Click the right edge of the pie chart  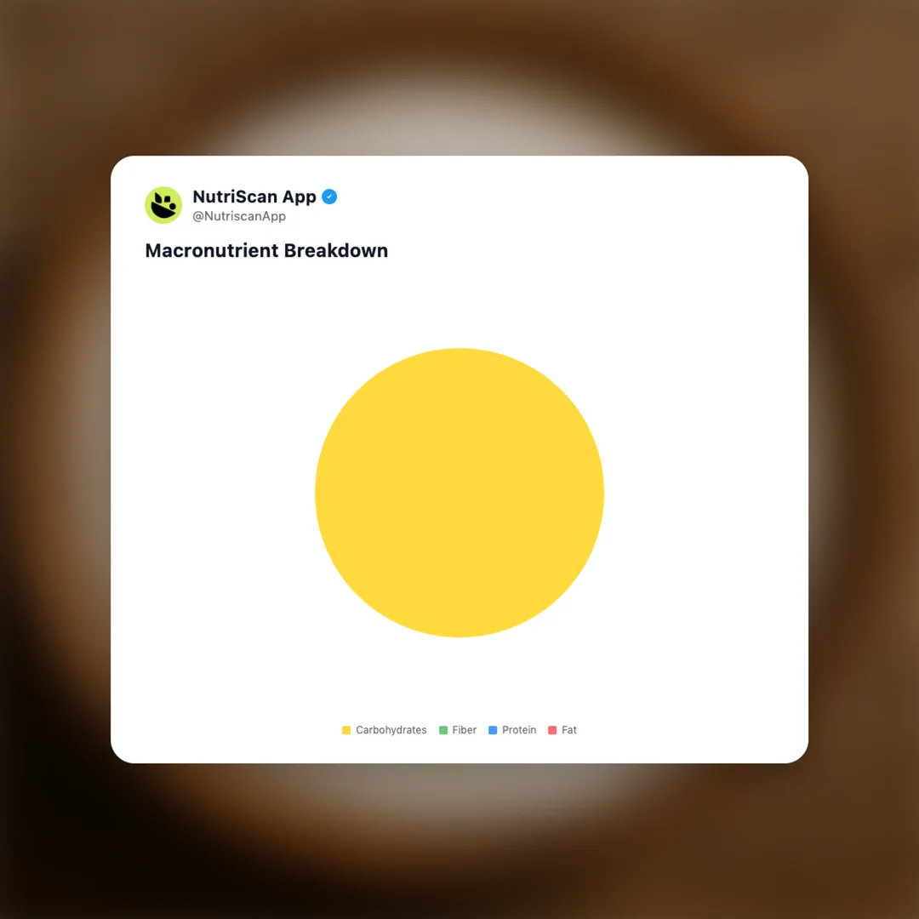coord(602,493)
